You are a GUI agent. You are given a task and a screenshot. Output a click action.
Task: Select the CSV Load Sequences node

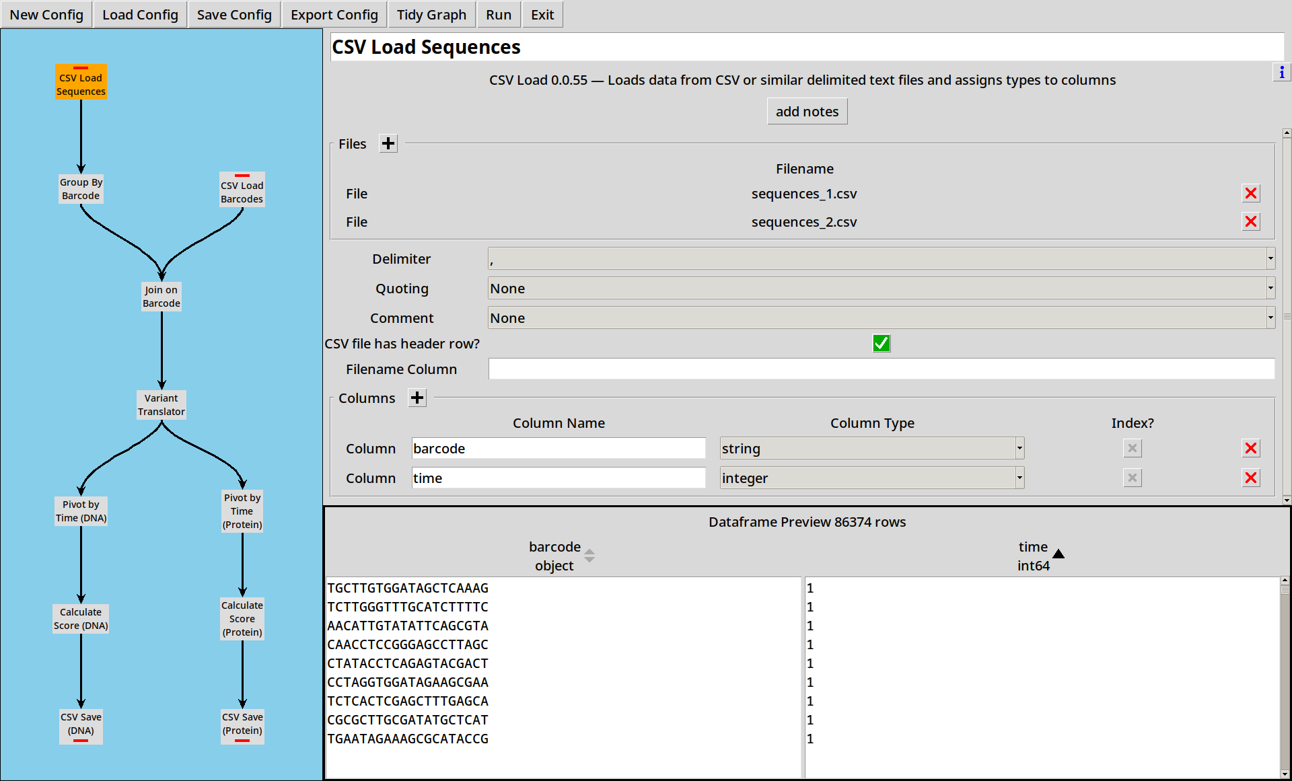(81, 82)
